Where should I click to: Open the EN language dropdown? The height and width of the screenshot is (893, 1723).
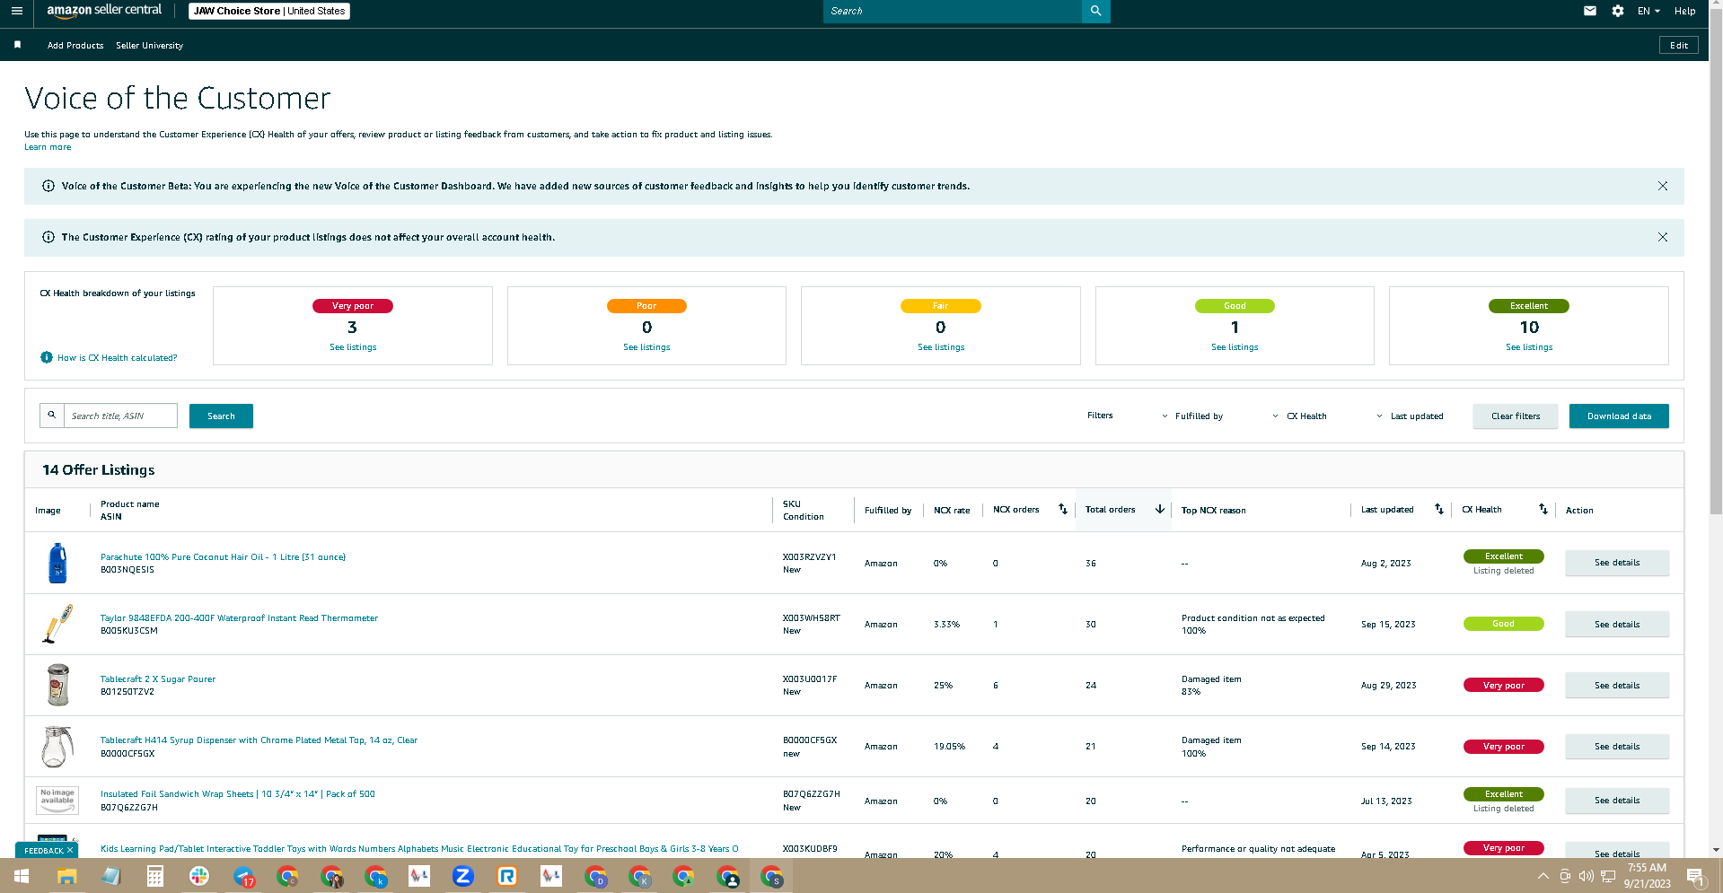coord(1648,11)
